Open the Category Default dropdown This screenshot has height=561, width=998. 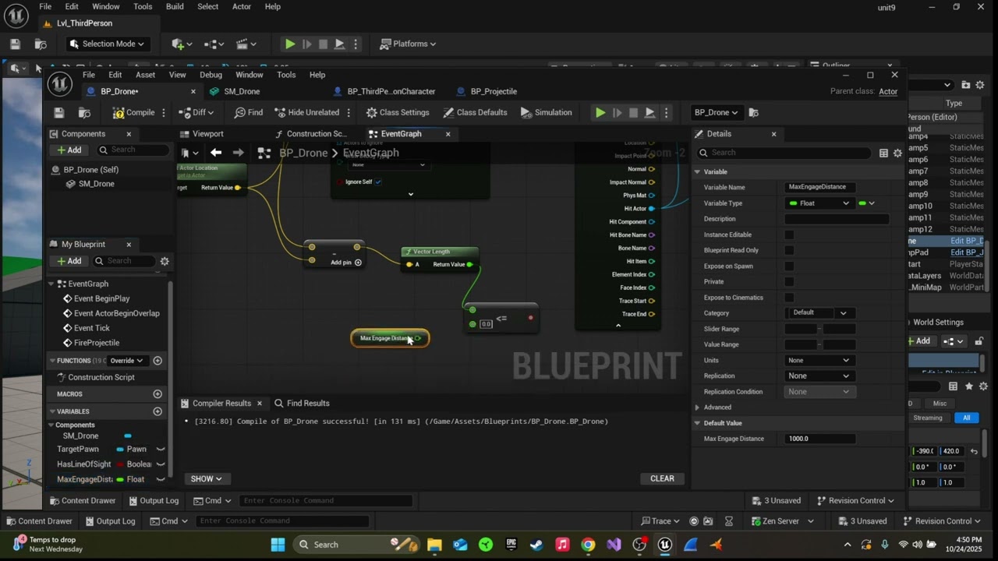819,313
